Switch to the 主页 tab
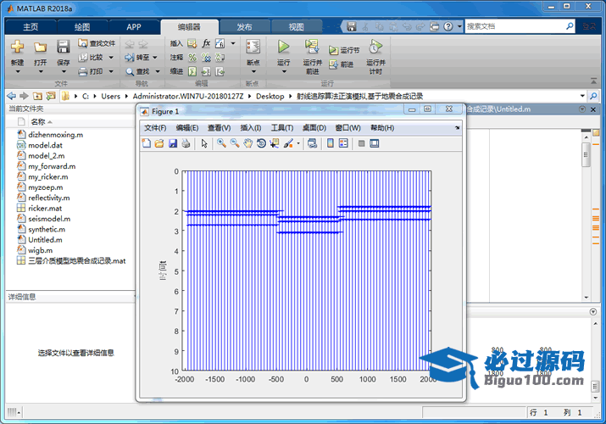This screenshot has width=606, height=424. (31, 27)
